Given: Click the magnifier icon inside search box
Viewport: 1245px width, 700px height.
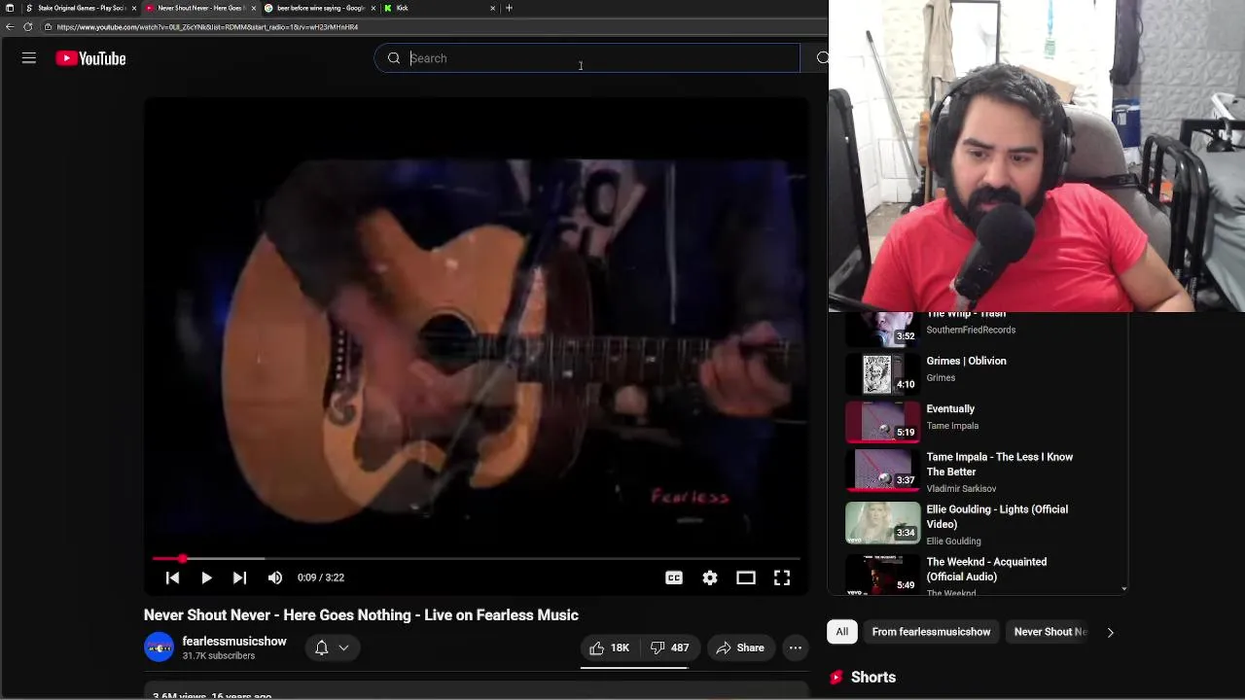Looking at the screenshot, I should pyautogui.click(x=394, y=58).
